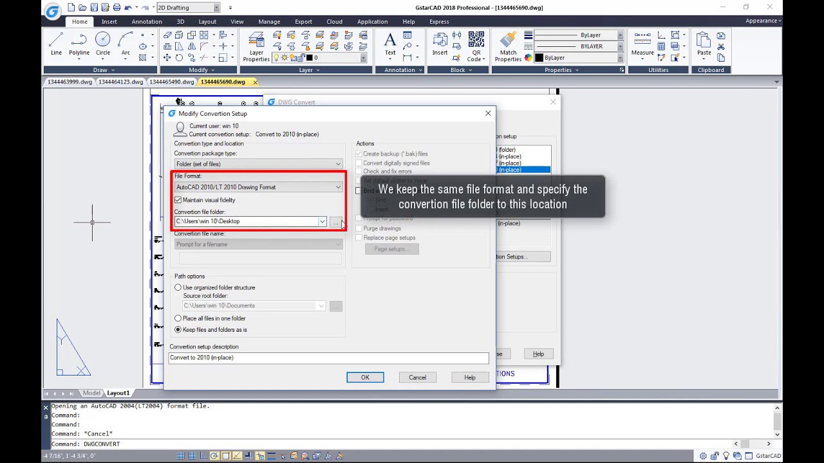Select the Line tool
This screenshot has height=463, width=824.
click(56, 44)
